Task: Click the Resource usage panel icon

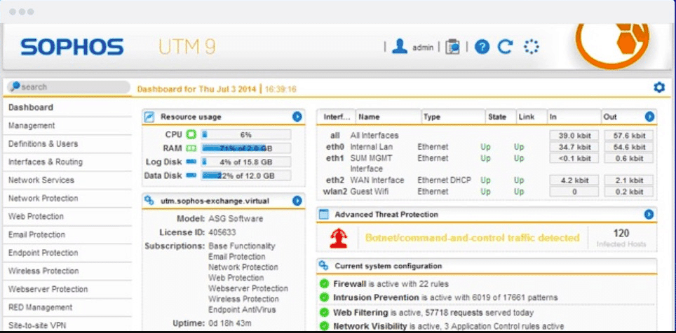Action: pos(149,117)
